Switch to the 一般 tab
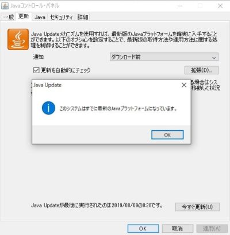Viewport: 230px width, 235px height. (x=9, y=17)
